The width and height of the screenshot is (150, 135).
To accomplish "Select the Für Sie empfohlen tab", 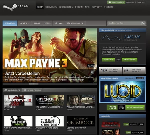I will click(x=75, y=23).
